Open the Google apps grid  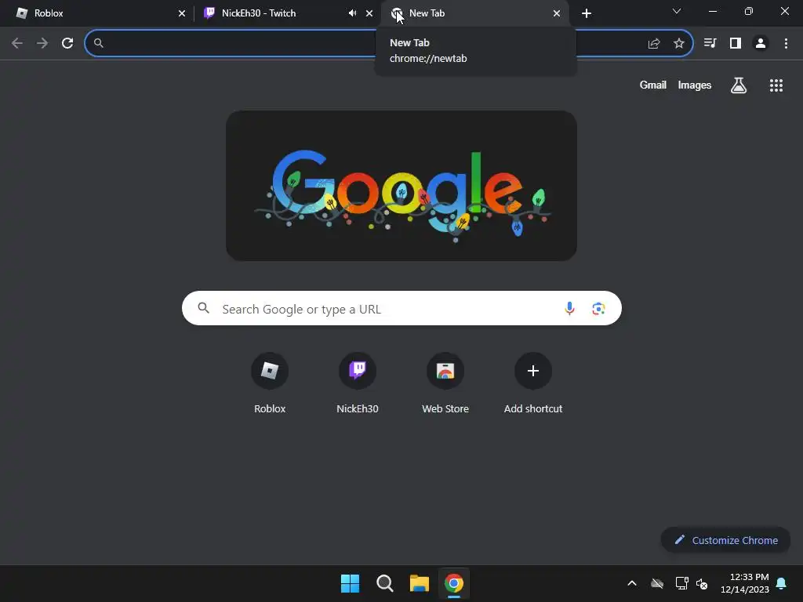click(x=776, y=85)
